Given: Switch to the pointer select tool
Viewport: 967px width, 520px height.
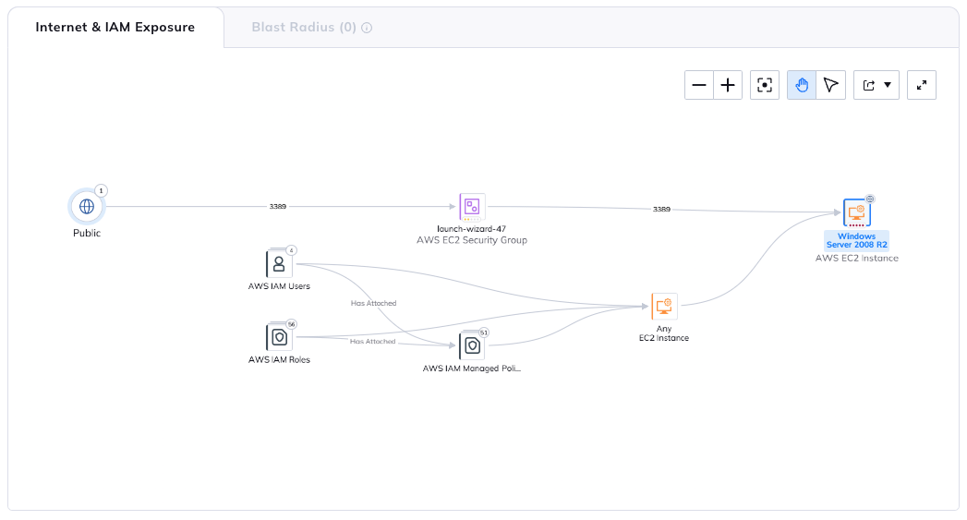Looking at the screenshot, I should (830, 85).
